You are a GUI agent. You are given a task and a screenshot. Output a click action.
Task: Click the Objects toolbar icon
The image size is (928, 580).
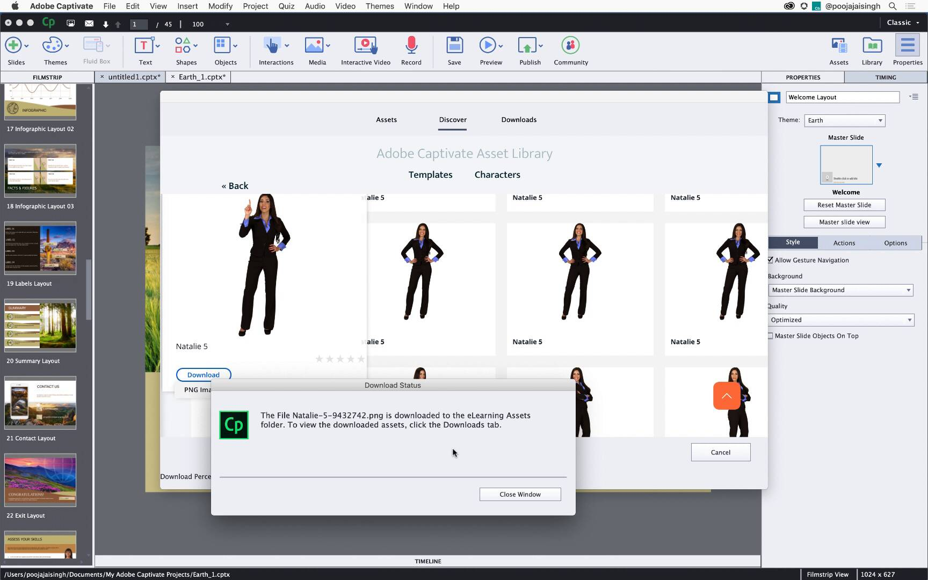pos(222,46)
